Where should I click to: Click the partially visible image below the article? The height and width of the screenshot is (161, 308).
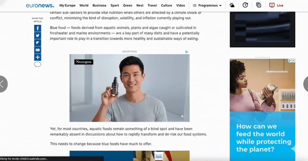tap(129, 156)
